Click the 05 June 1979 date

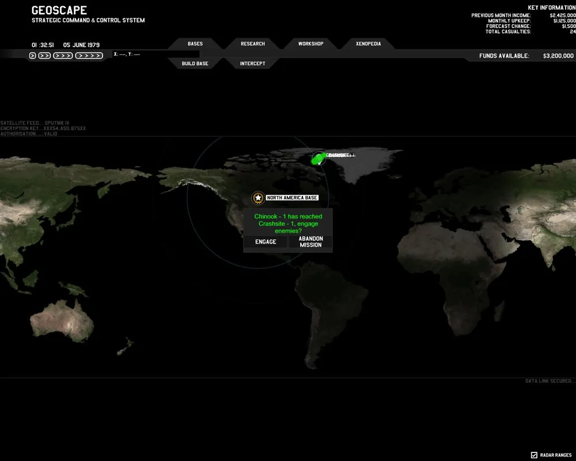(81, 45)
